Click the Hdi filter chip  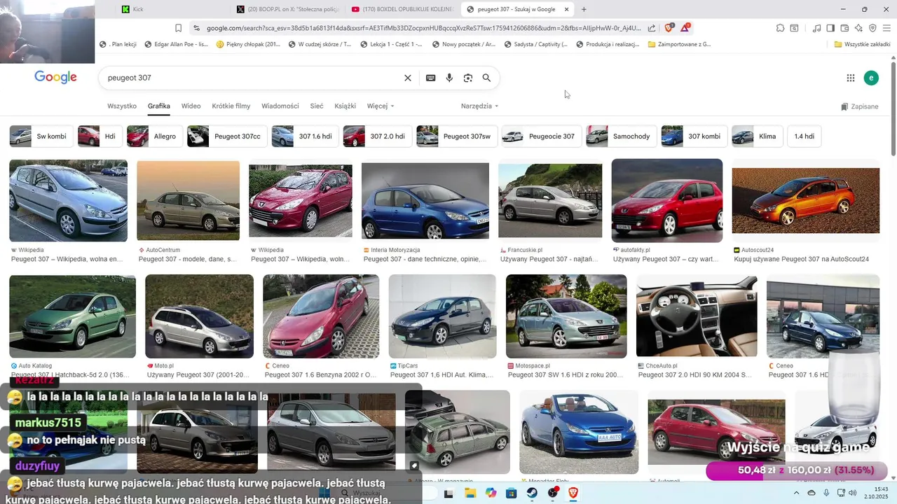click(x=100, y=136)
